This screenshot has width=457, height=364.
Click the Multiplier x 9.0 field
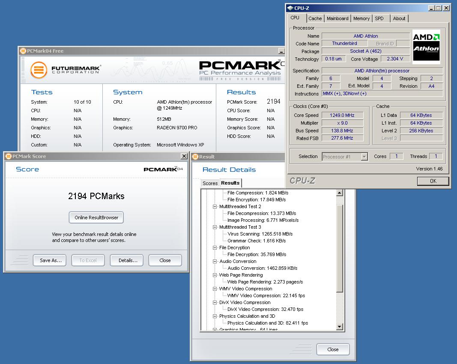point(342,123)
